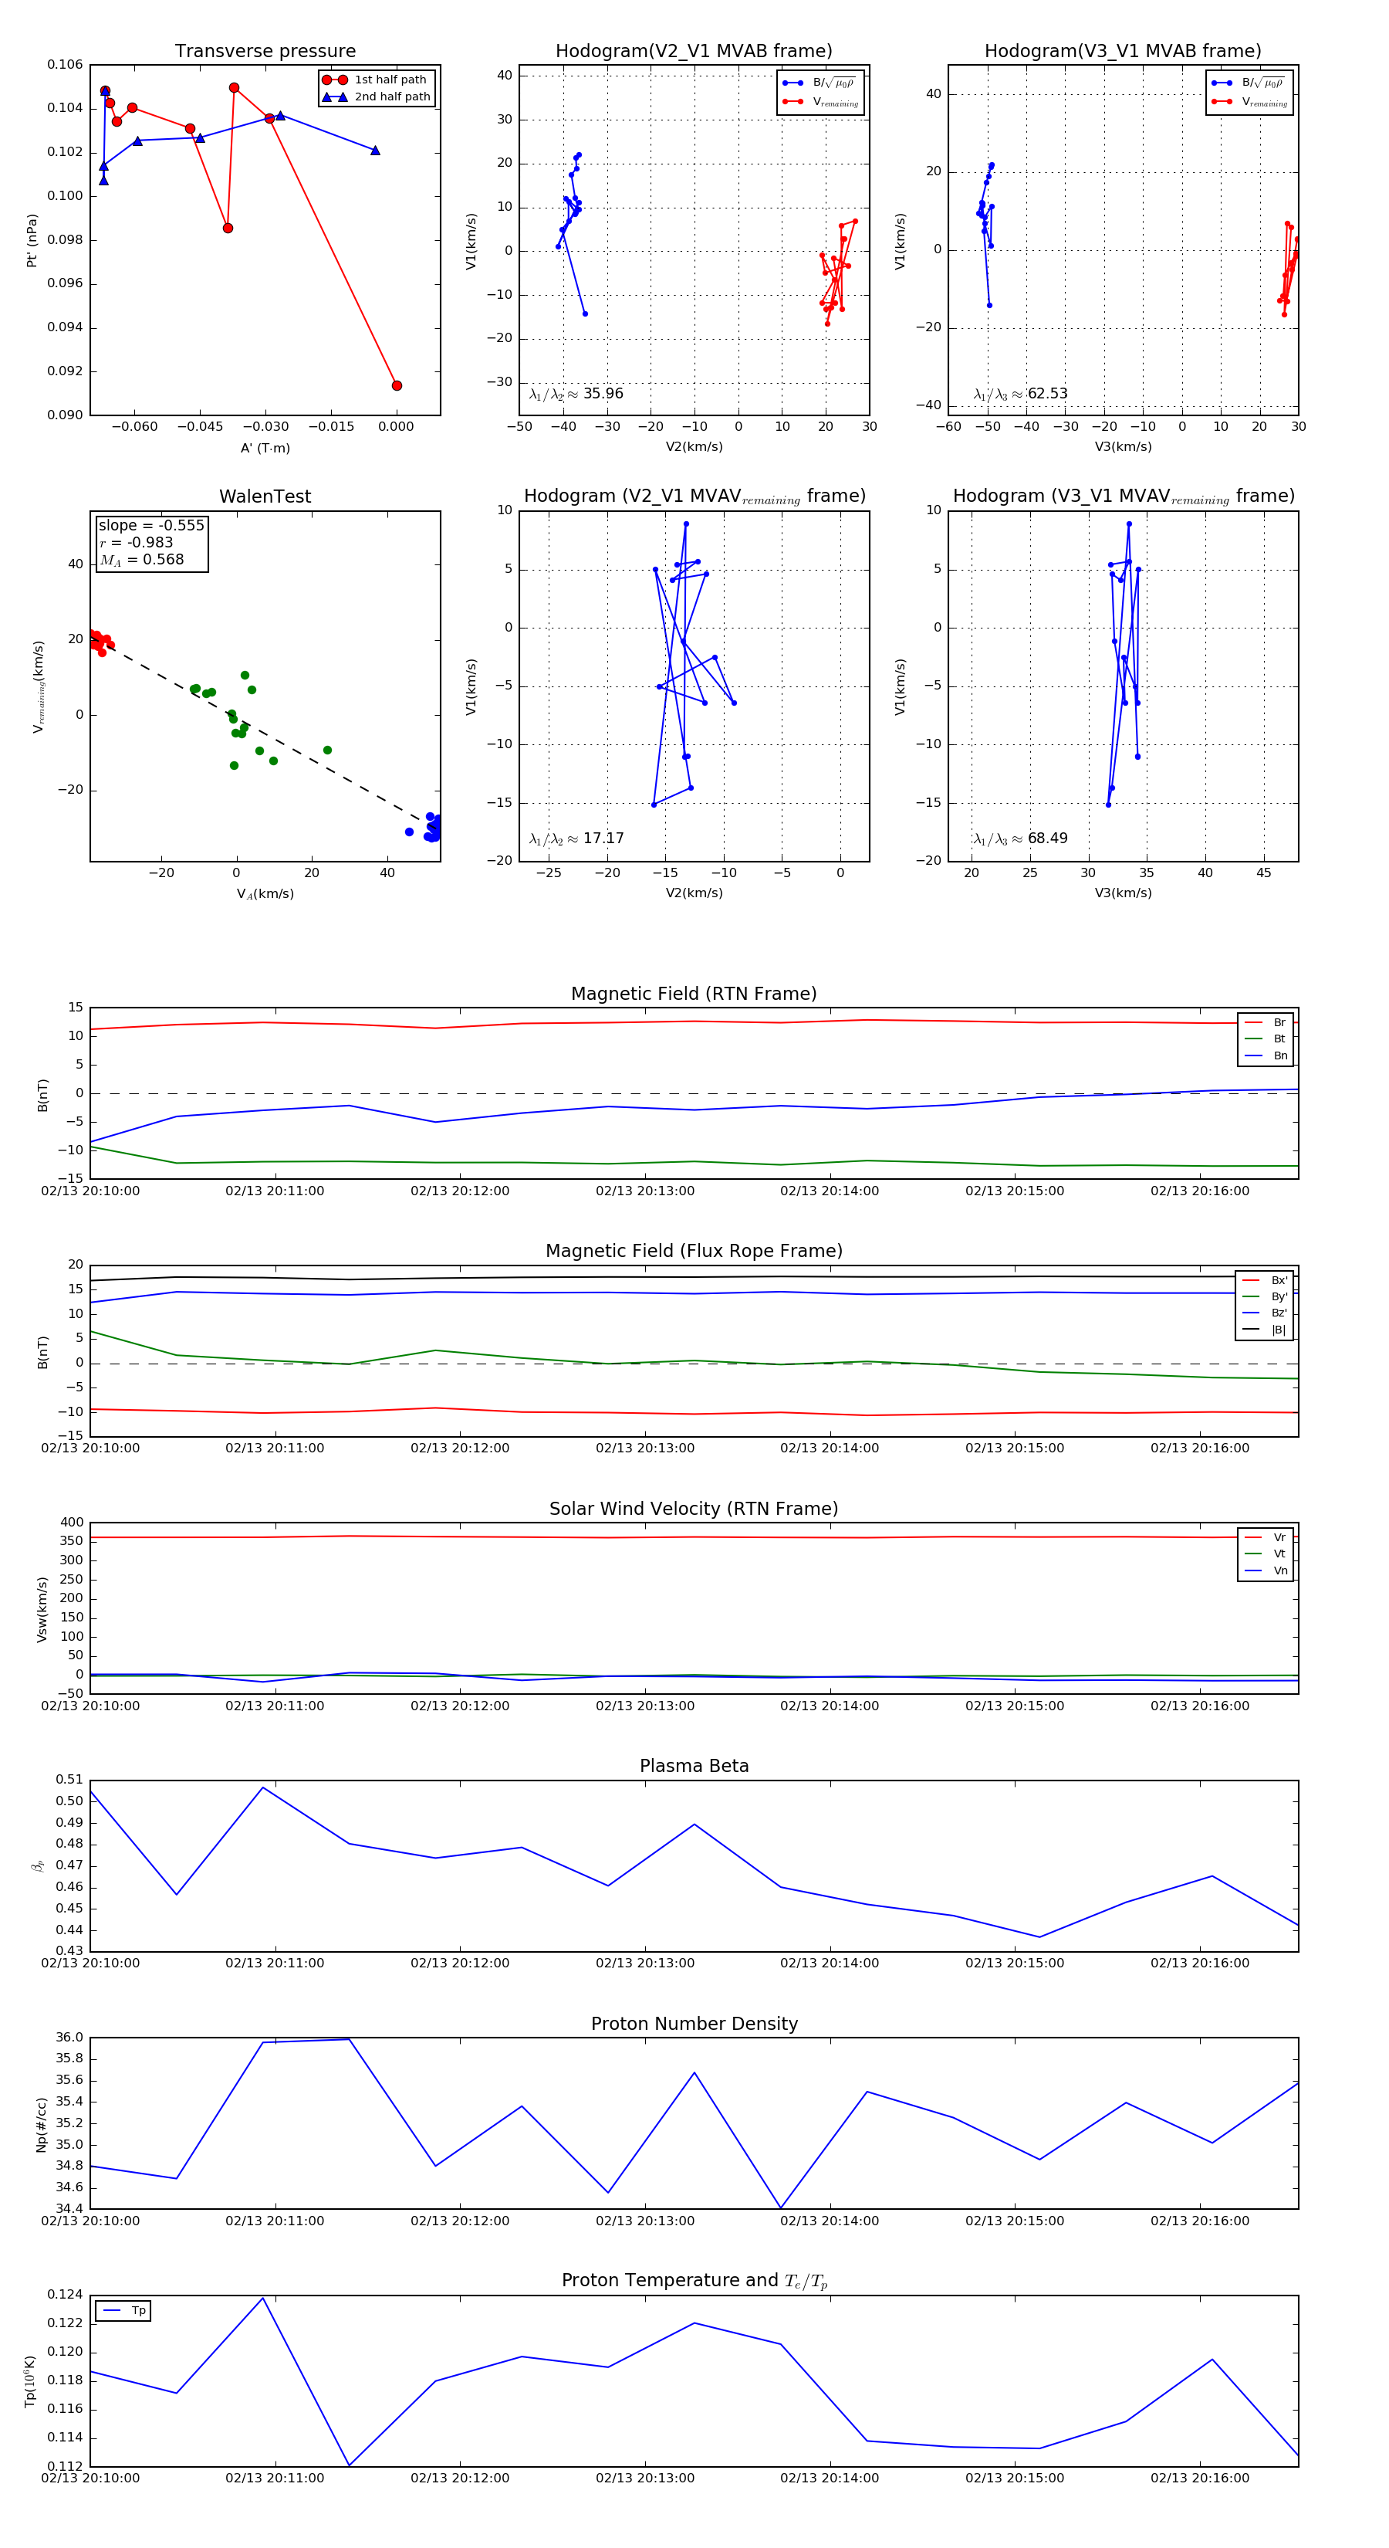Click the 'r = -0.983' annotation
The height and width of the screenshot is (2548, 1389).
pos(137,542)
